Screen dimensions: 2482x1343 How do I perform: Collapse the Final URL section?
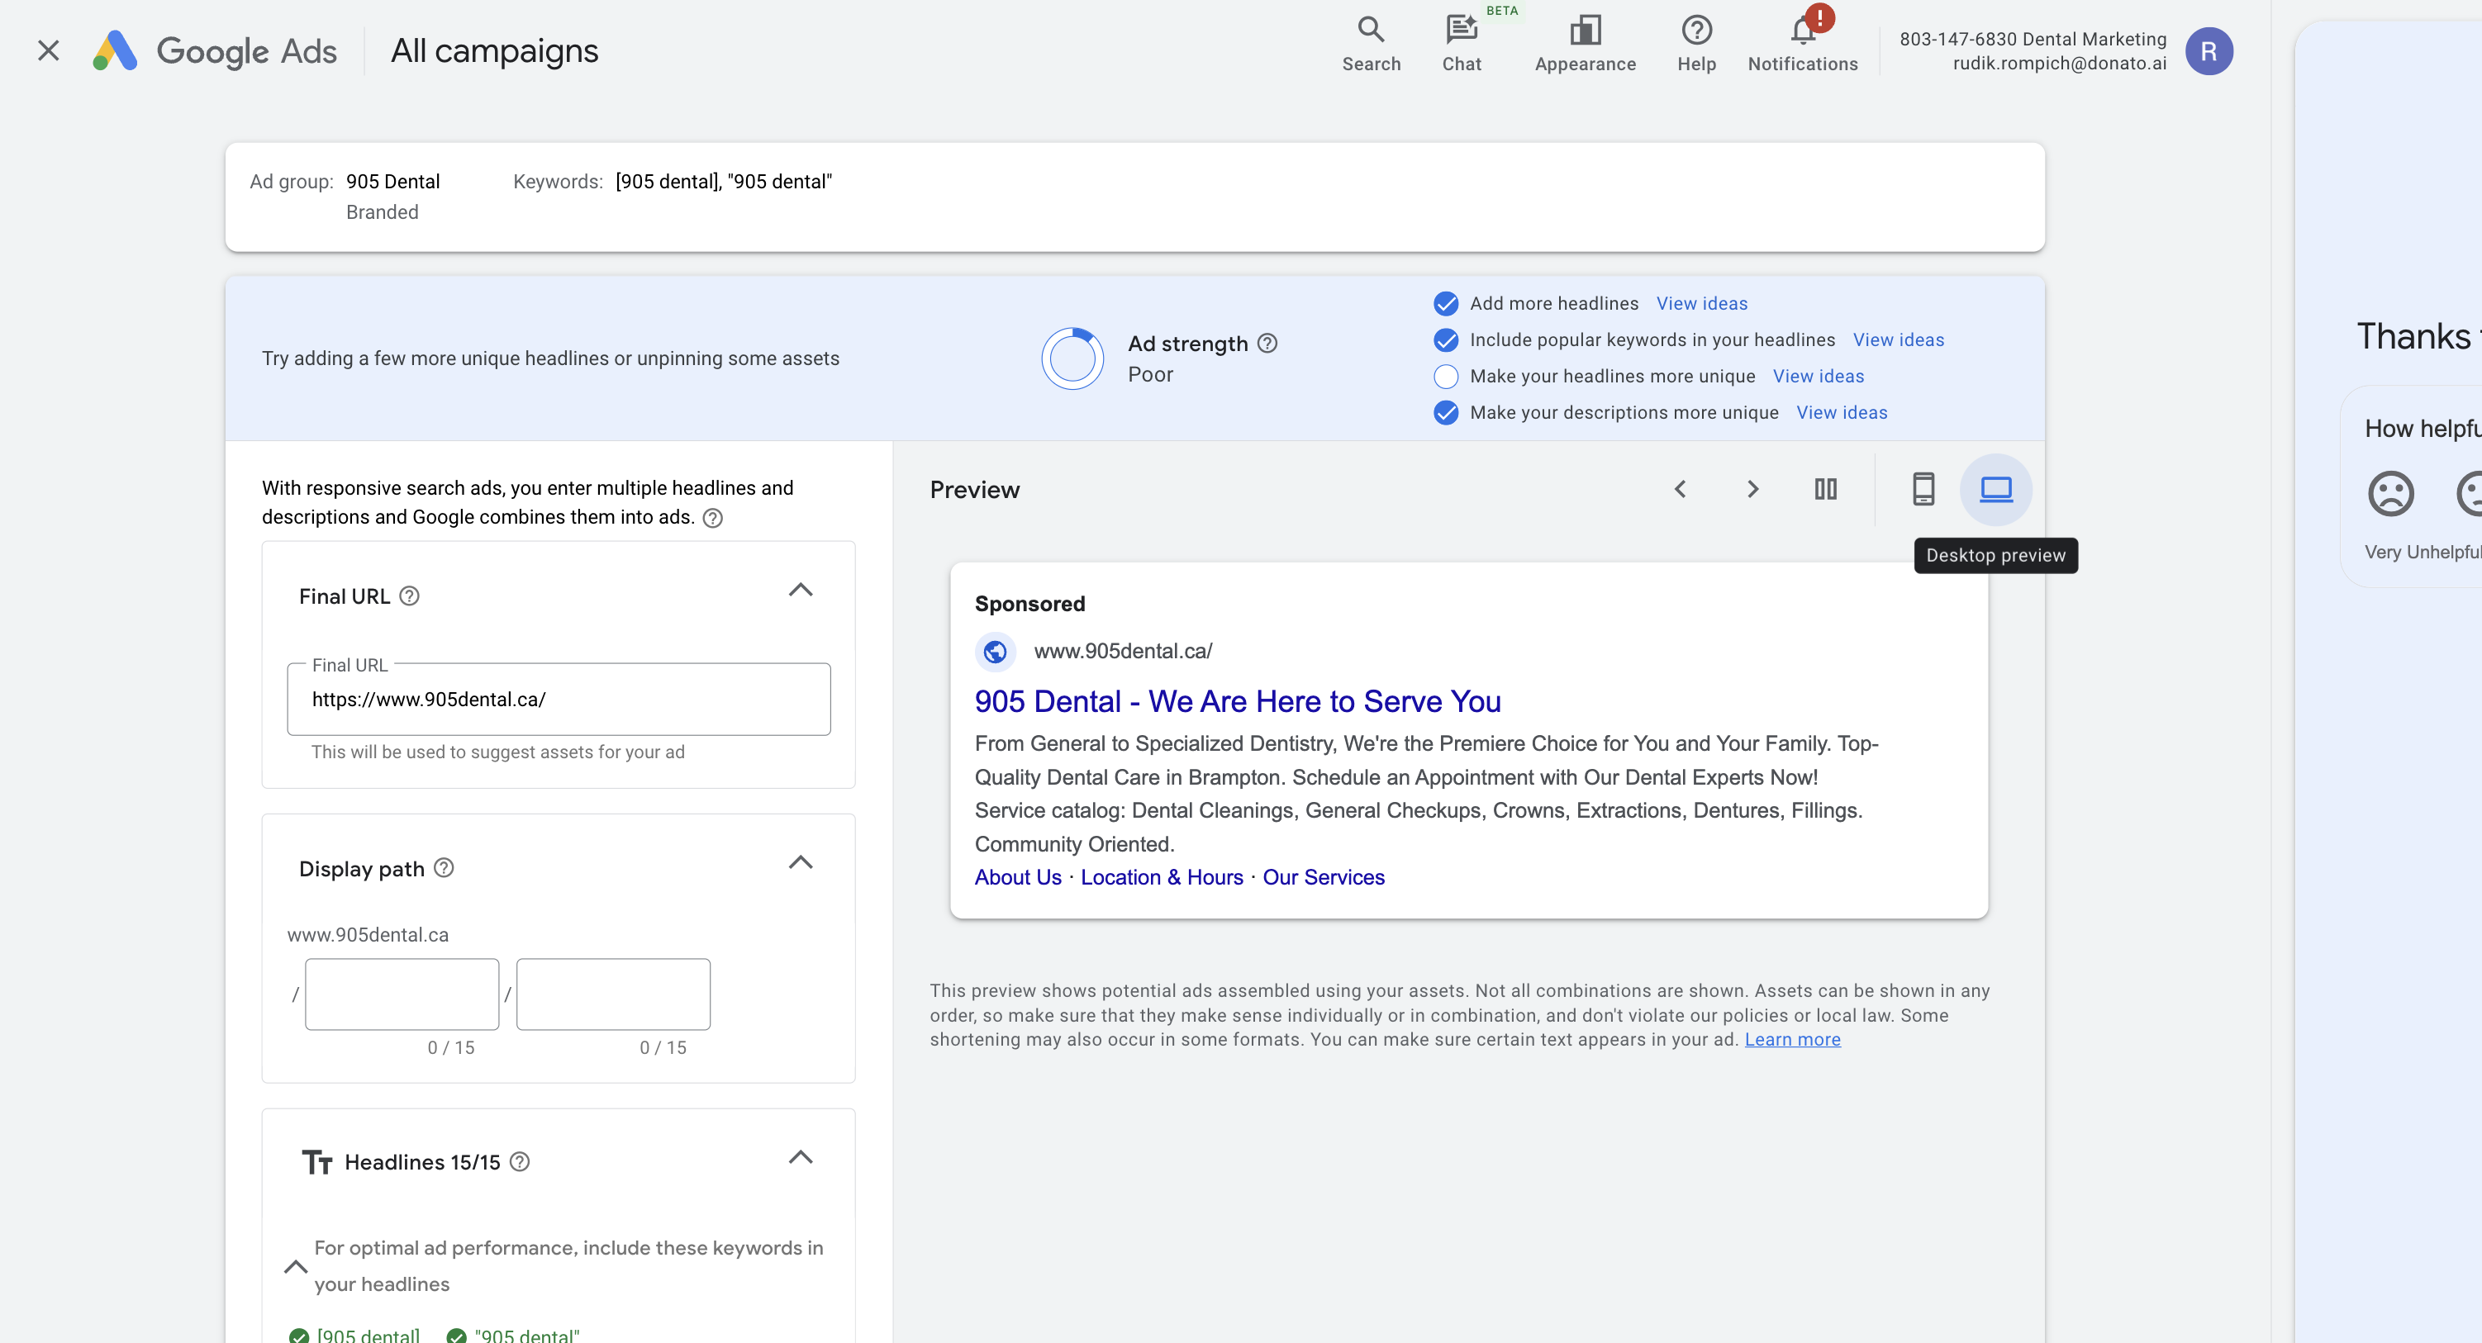coord(800,590)
